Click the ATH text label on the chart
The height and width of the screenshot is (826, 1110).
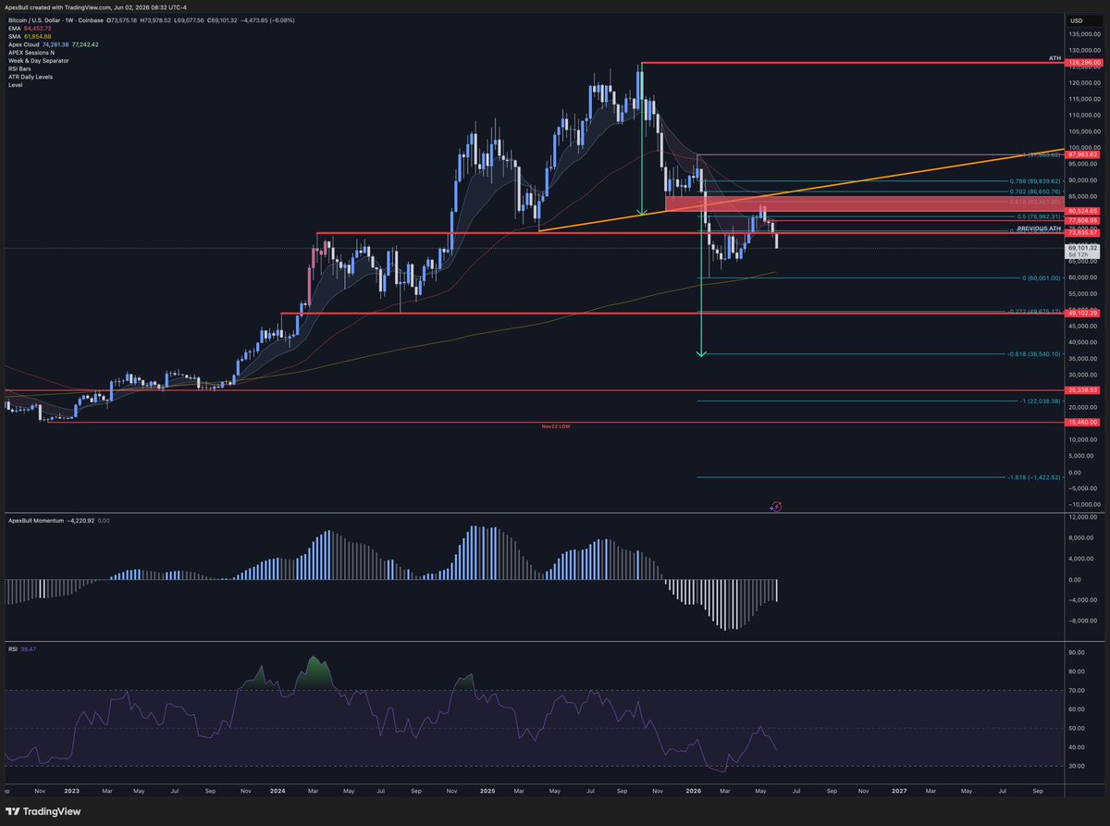pyautogui.click(x=1054, y=58)
